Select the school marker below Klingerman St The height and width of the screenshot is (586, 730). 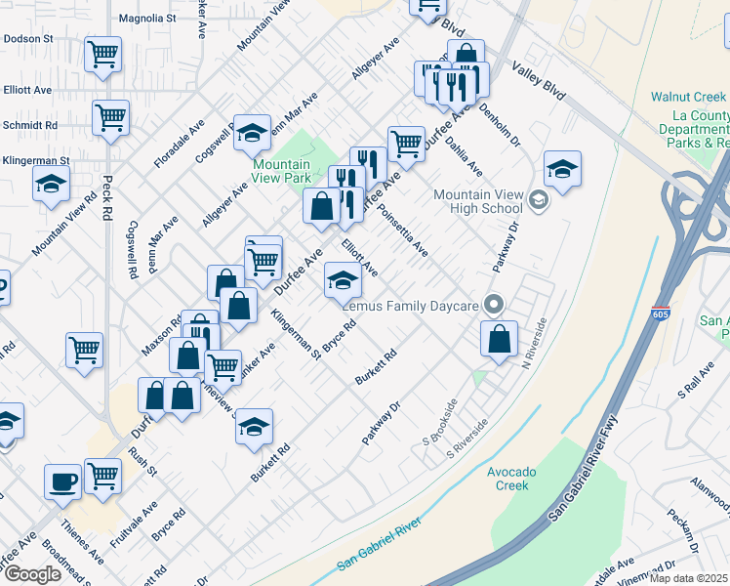[51, 186]
